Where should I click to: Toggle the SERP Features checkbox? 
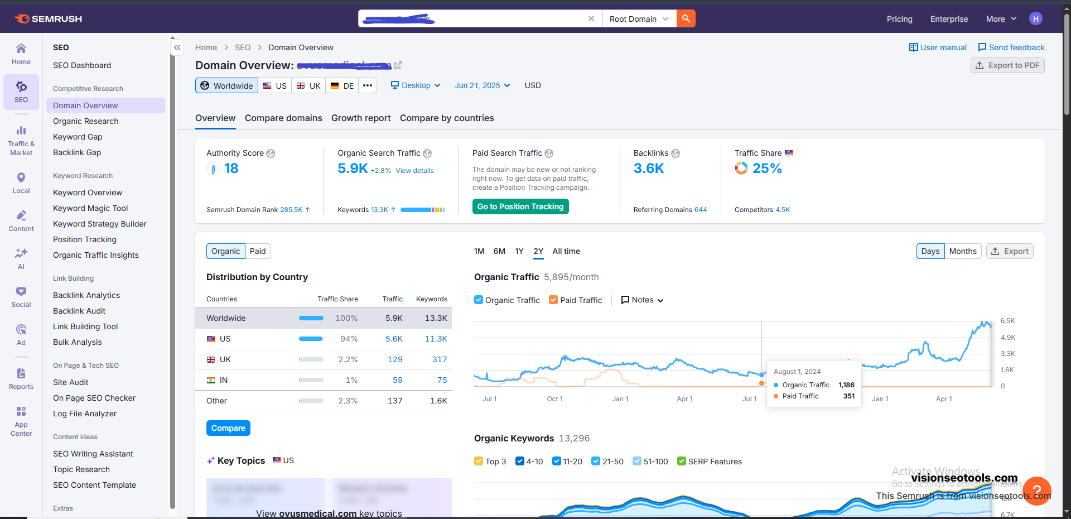pyautogui.click(x=682, y=461)
